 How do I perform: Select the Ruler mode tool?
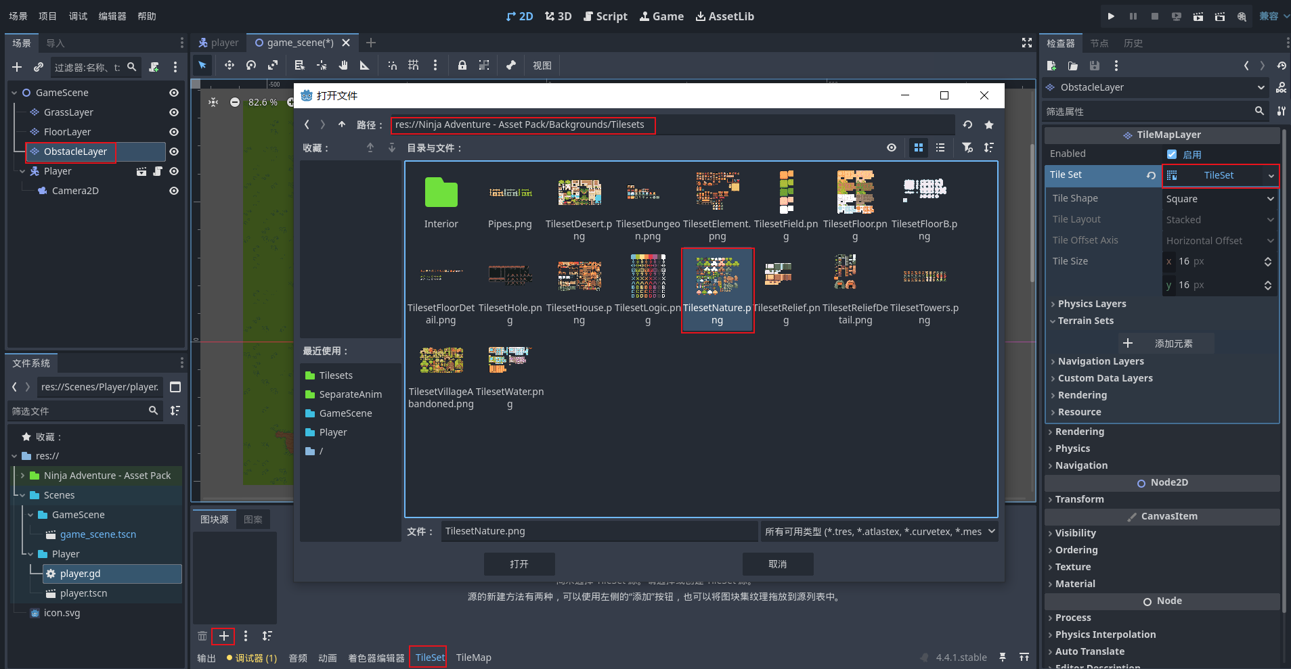click(365, 65)
